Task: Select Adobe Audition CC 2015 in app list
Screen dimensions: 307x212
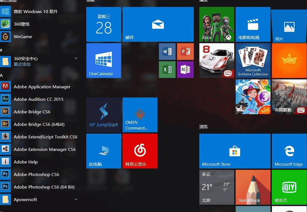Action: [38, 99]
